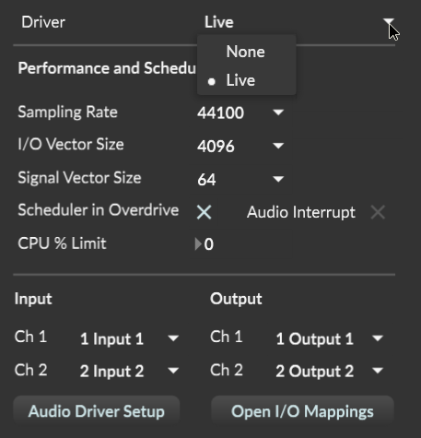Open the Driver dropdown arrow
Viewport: 421px width, 438px height.
tap(388, 22)
